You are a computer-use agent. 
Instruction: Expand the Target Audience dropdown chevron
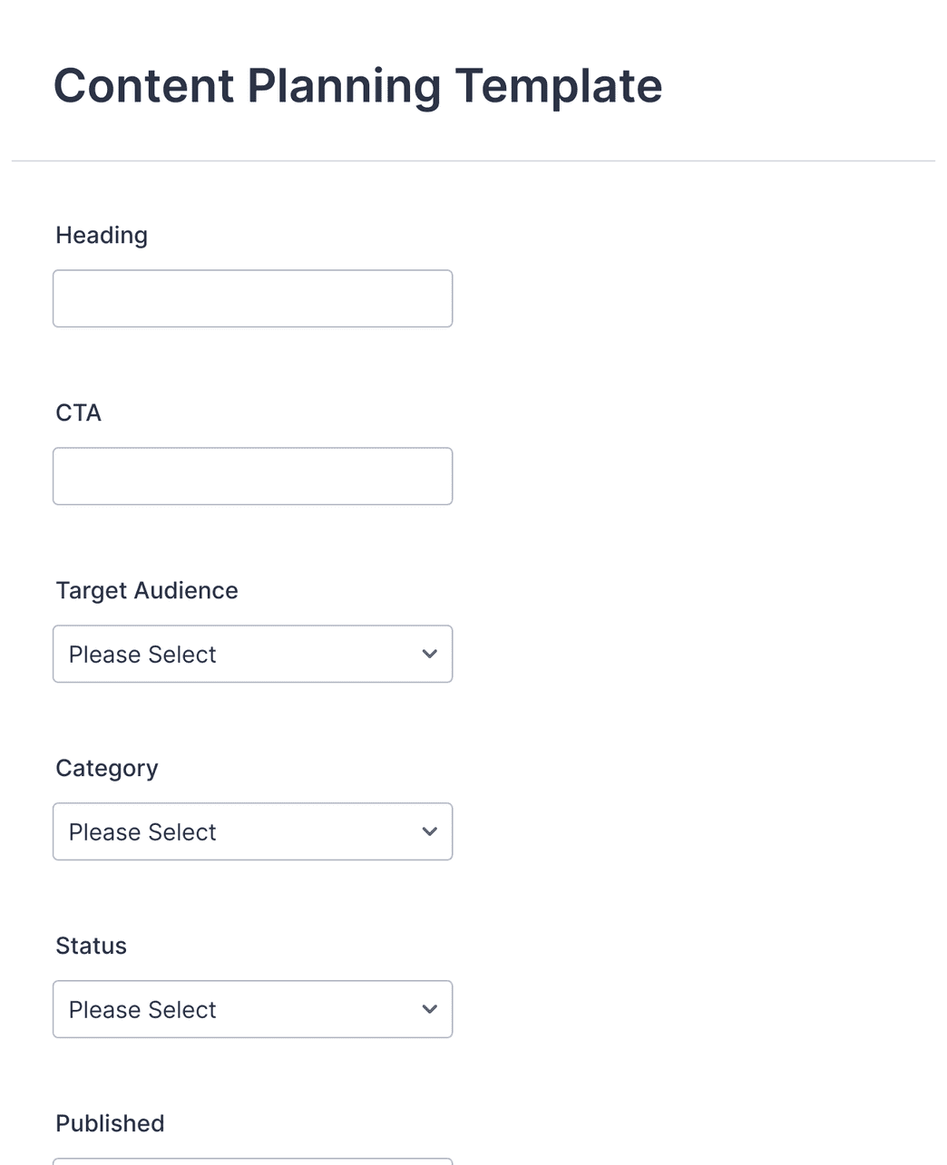tap(430, 654)
